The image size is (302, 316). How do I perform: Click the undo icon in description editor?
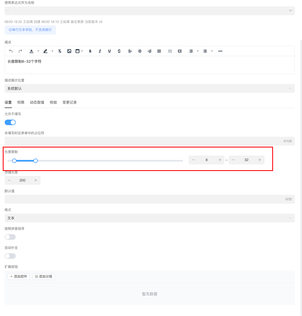pyautogui.click(x=11, y=51)
